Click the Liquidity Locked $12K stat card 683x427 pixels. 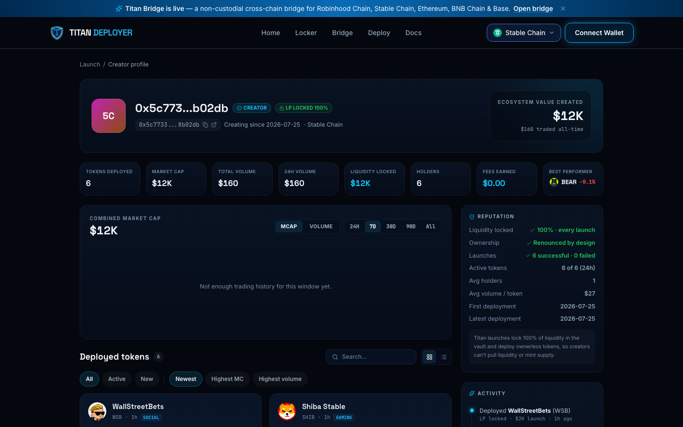[x=375, y=179]
